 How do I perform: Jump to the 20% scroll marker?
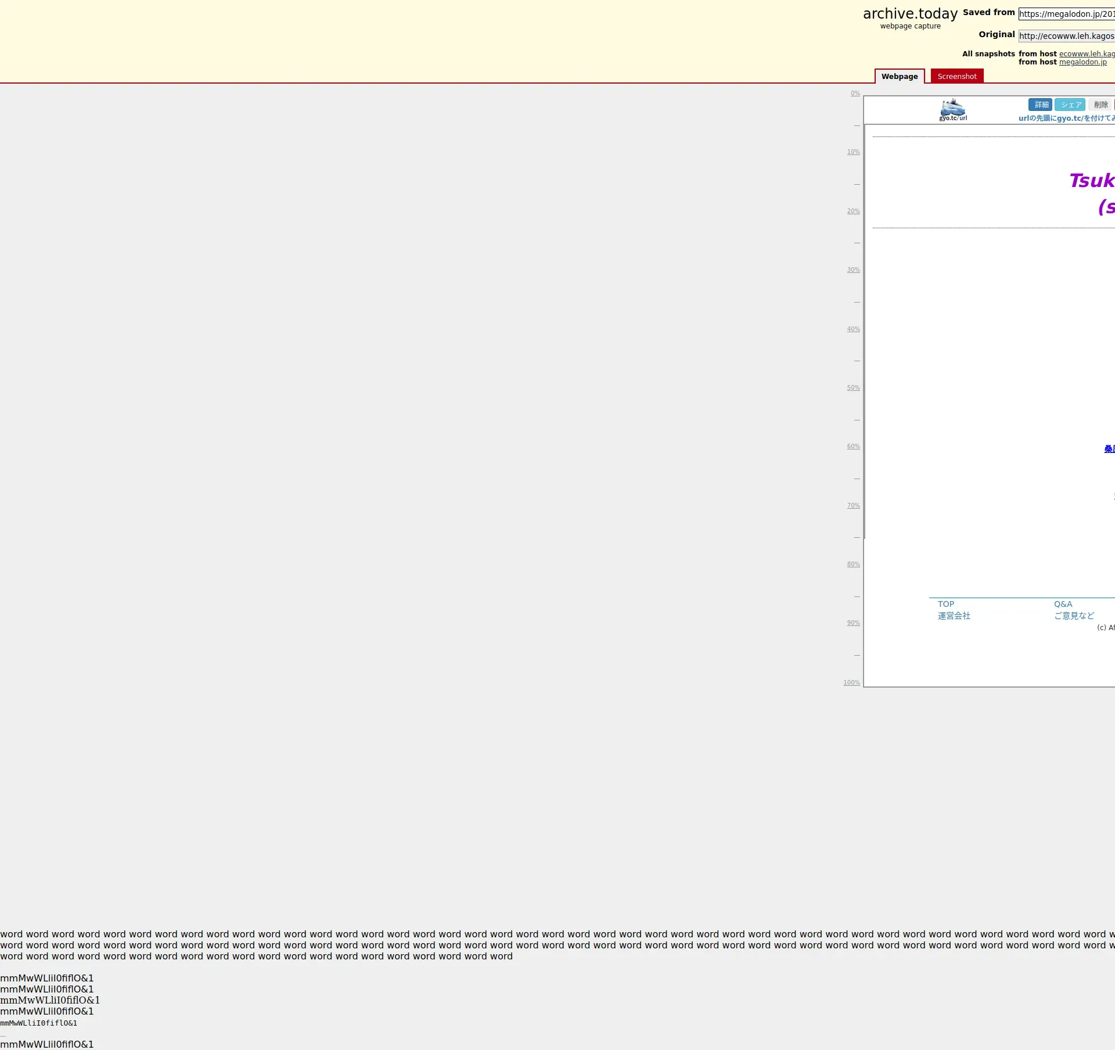(x=853, y=211)
